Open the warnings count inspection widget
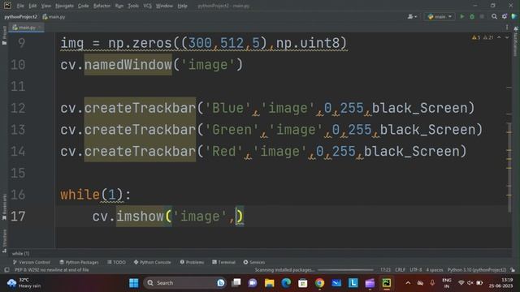The width and height of the screenshot is (520, 292). [x=483, y=38]
